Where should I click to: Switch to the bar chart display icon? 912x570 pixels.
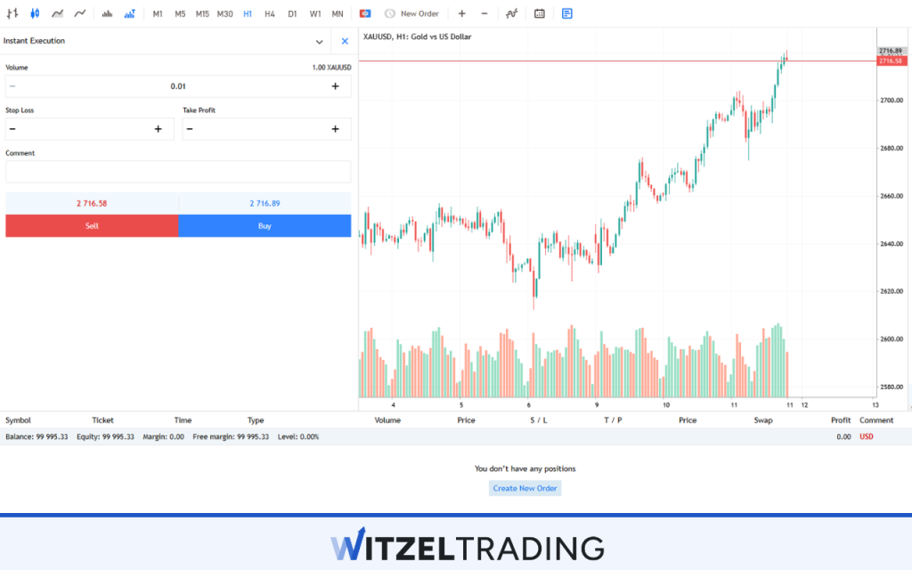coord(12,13)
